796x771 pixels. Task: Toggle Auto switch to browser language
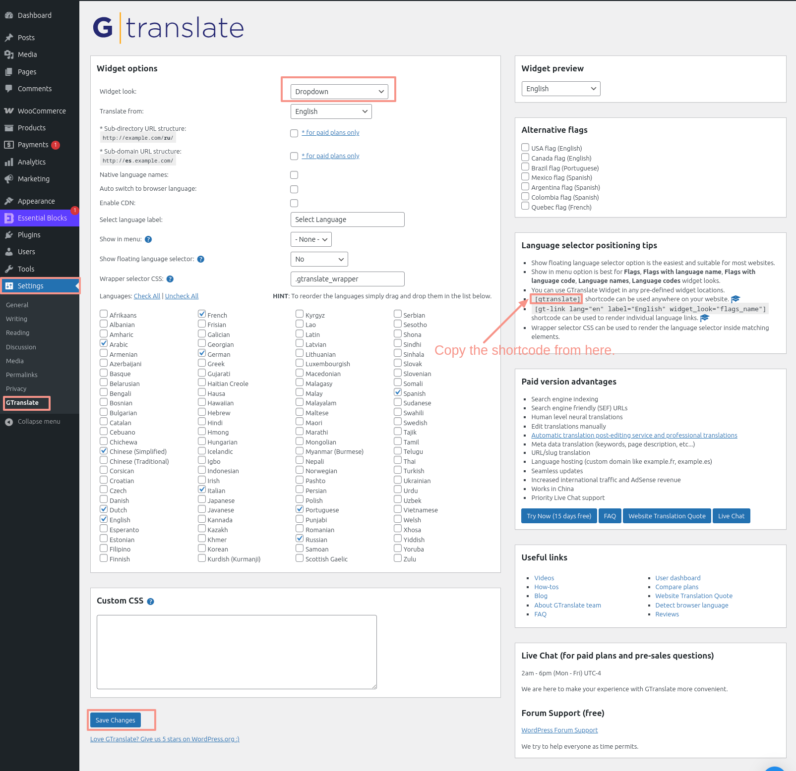point(294,189)
